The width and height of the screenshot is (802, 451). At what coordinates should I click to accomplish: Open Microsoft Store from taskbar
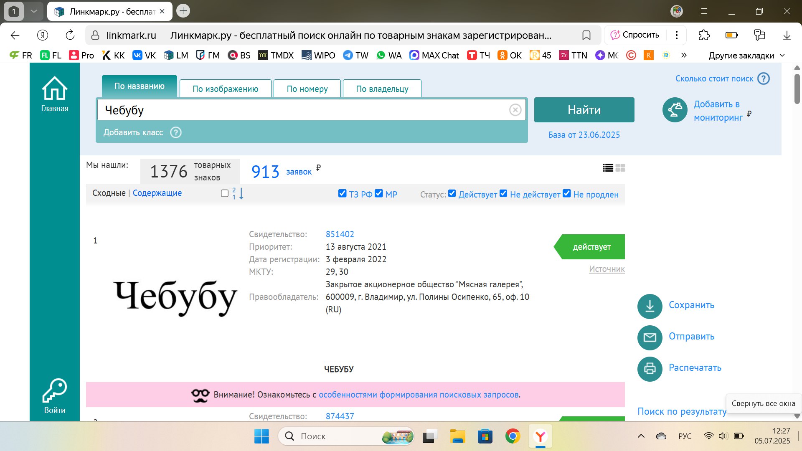[x=485, y=436]
